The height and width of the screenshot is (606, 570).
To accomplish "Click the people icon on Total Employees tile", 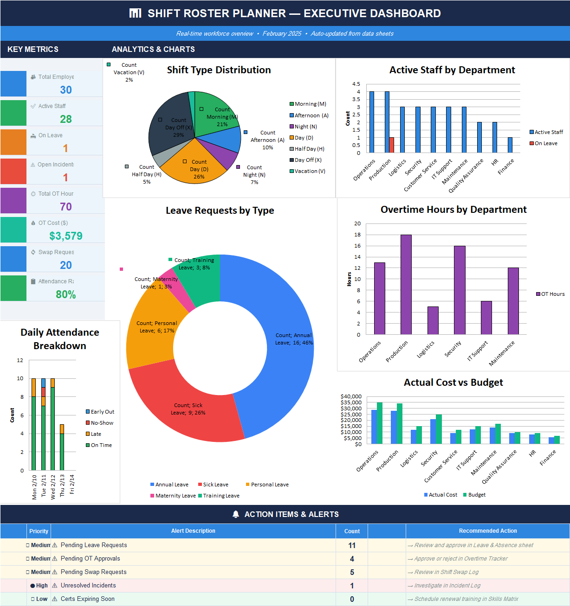I will coord(32,77).
